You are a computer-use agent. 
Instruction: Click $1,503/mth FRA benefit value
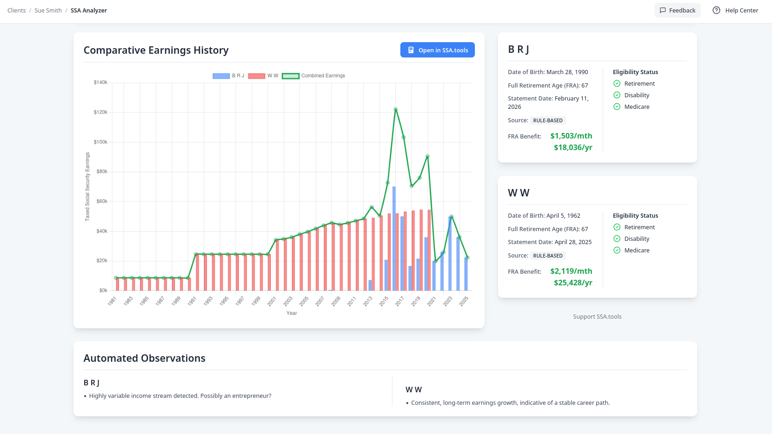pos(571,136)
